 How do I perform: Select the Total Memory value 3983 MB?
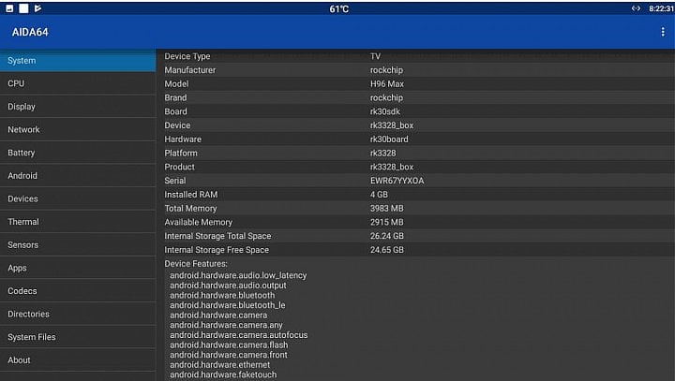(387, 208)
